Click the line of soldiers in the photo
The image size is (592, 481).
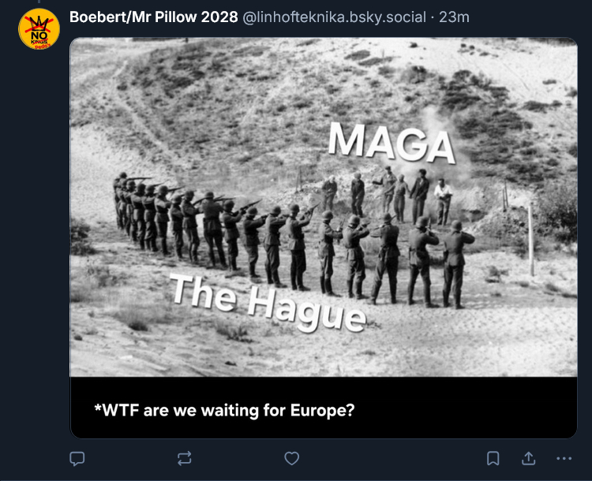point(293,241)
